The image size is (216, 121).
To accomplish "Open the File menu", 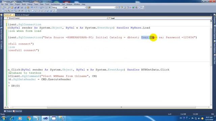I will pyautogui.click(x=2, y=4).
